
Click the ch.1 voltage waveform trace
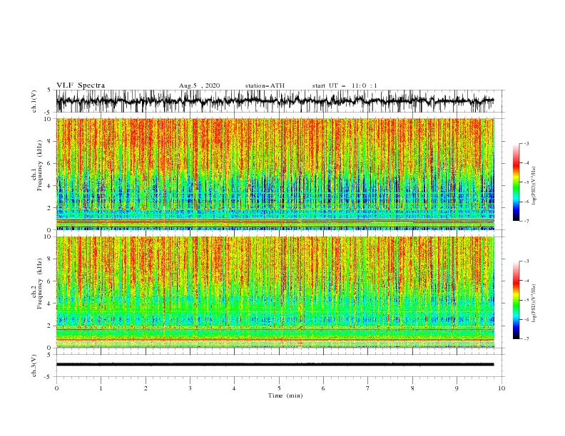(x=275, y=101)
